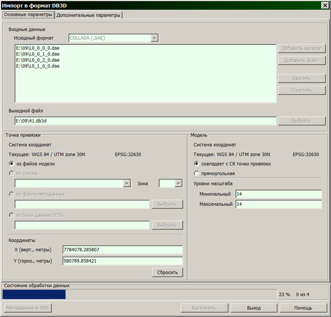Click the X (верт., метры) coordinate field
Screen dimensions: 331x317
pyautogui.click(x=122, y=249)
